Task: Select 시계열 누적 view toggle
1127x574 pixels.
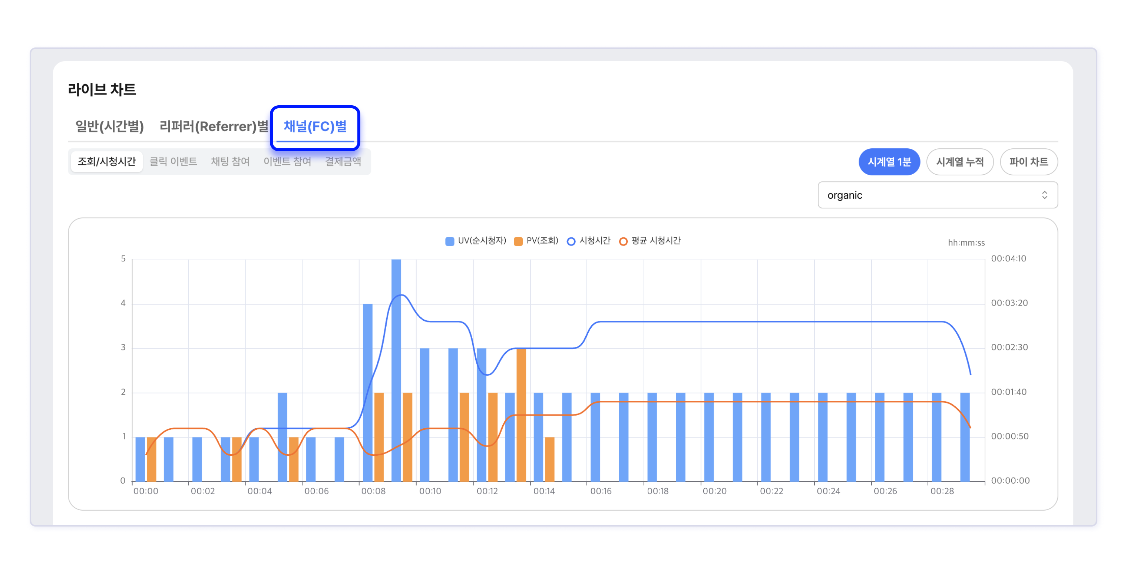Action: pyautogui.click(x=959, y=162)
